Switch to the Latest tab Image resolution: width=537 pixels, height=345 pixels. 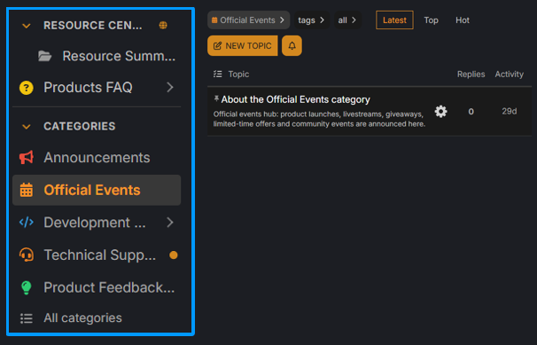point(394,20)
